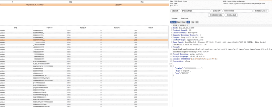Click the Content-Length: 60 header line
Viewport: 272px width, 107px height.
coord(182,30)
